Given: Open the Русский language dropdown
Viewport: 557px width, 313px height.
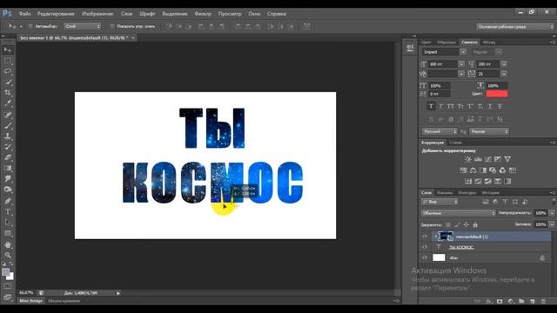Looking at the screenshot, I should [x=440, y=131].
